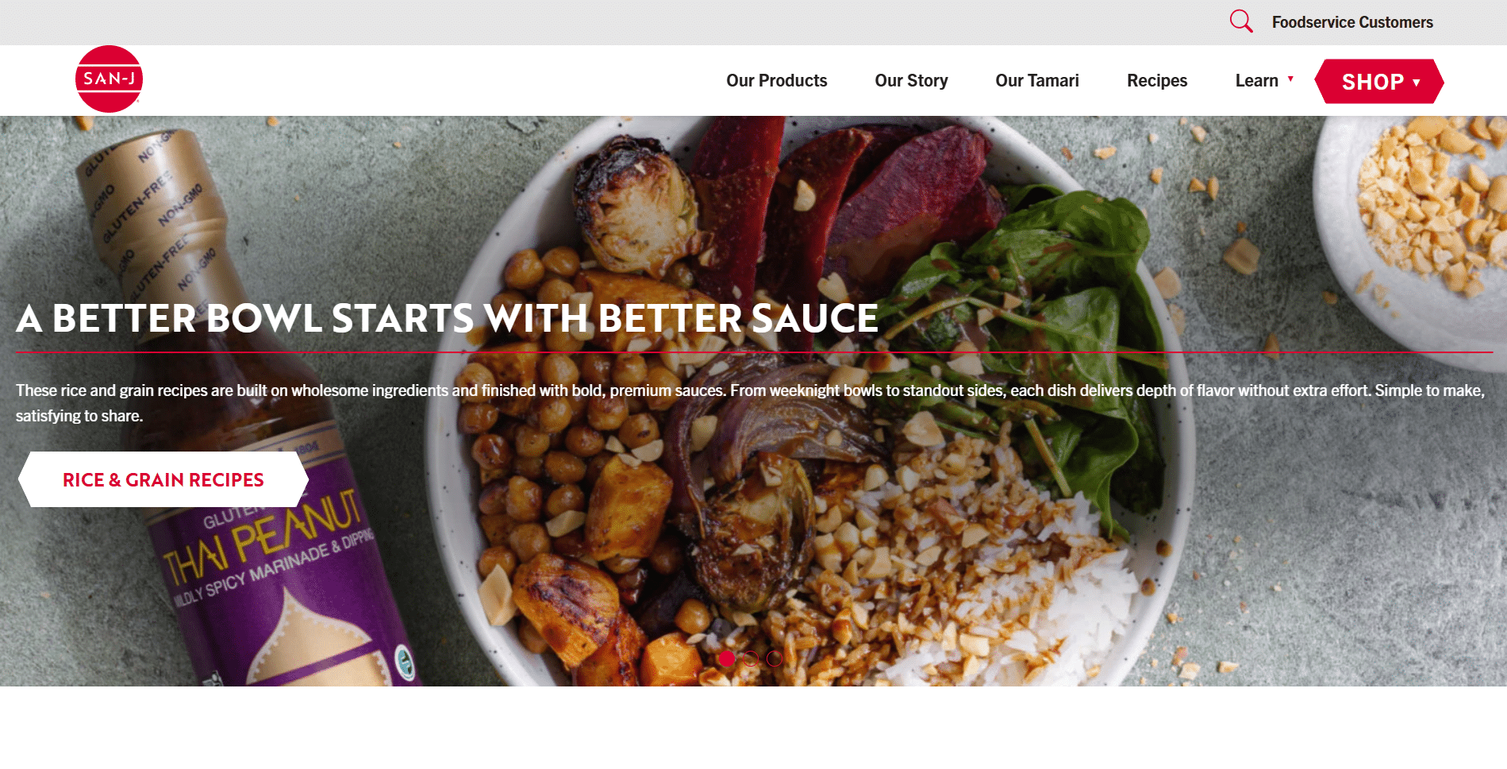Click the SHOP button's down arrow
This screenshot has height=769, width=1507.
pyautogui.click(x=1417, y=83)
